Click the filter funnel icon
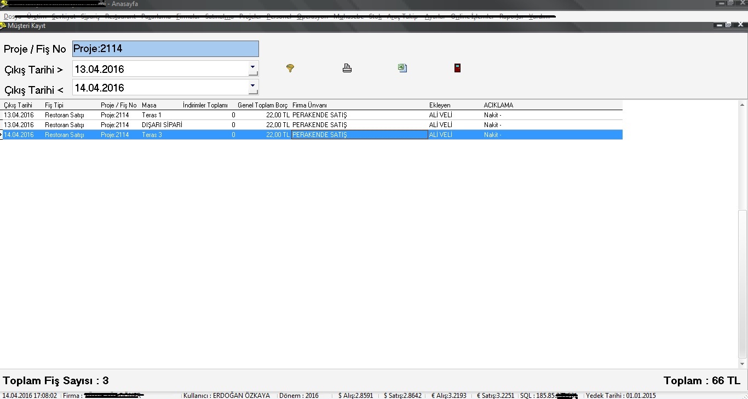748x399 pixels. [290, 68]
